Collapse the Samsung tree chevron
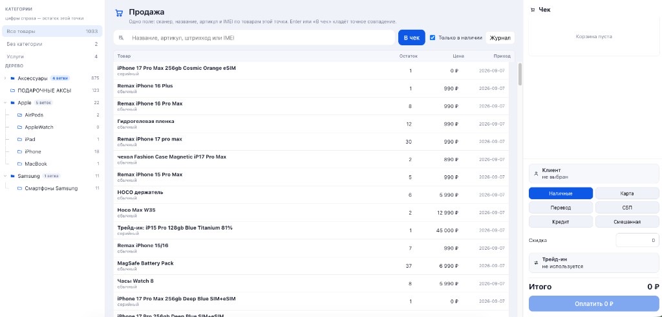This screenshot has width=662, height=317. [x=5, y=176]
